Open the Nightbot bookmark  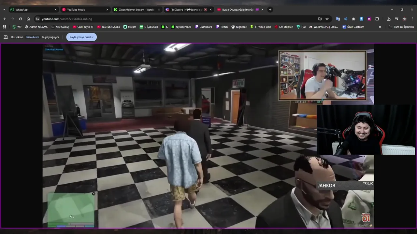[x=239, y=27]
